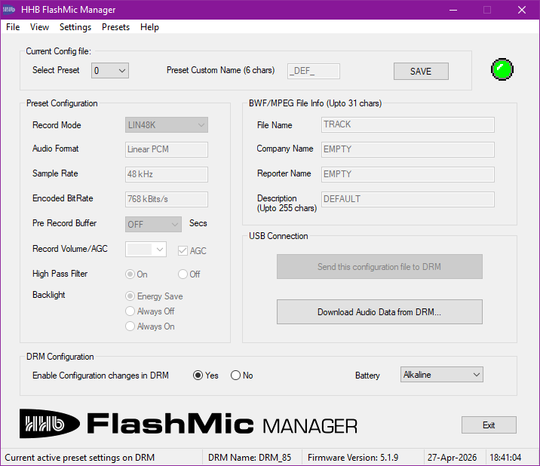The height and width of the screenshot is (466, 540).
Task: Toggle the AGC checkbox
Action: [x=183, y=251]
